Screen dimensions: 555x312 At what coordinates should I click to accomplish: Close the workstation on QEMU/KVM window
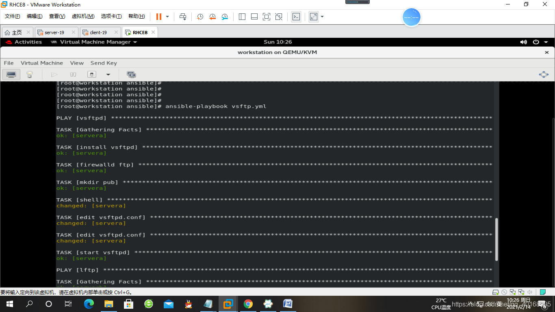coord(546,52)
